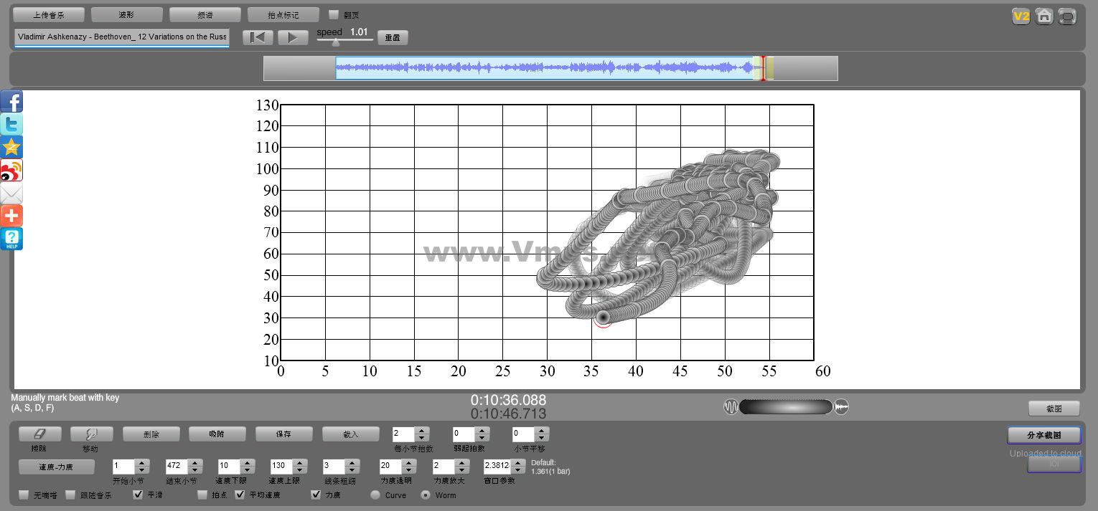
Task: Click the Home icon at top right
Action: [1044, 16]
